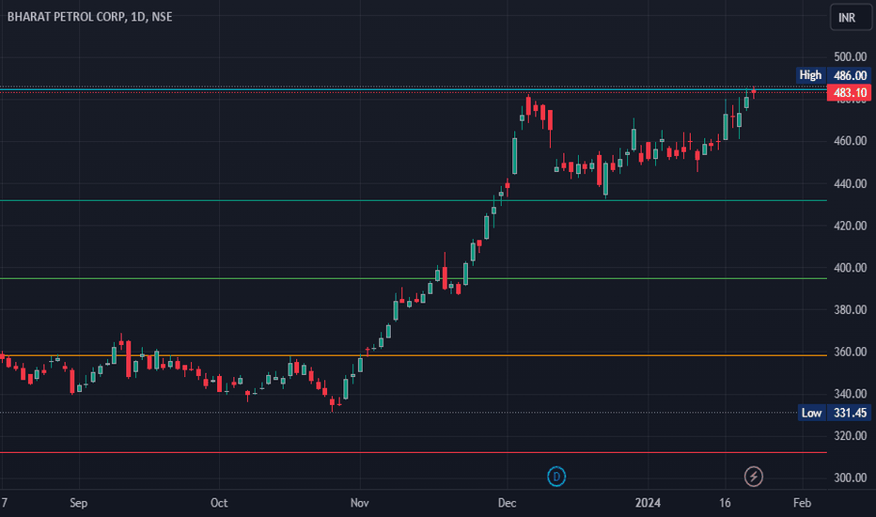Click the 440.00 price axis label

click(x=850, y=183)
